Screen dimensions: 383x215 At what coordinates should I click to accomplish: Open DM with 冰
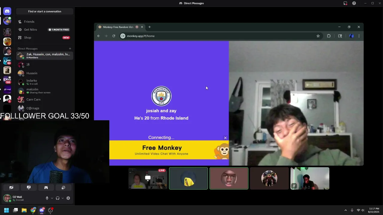click(x=45, y=64)
